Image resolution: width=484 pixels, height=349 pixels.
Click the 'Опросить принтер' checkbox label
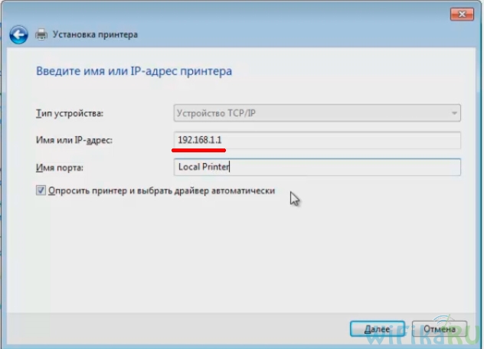pyautogui.click(x=161, y=191)
